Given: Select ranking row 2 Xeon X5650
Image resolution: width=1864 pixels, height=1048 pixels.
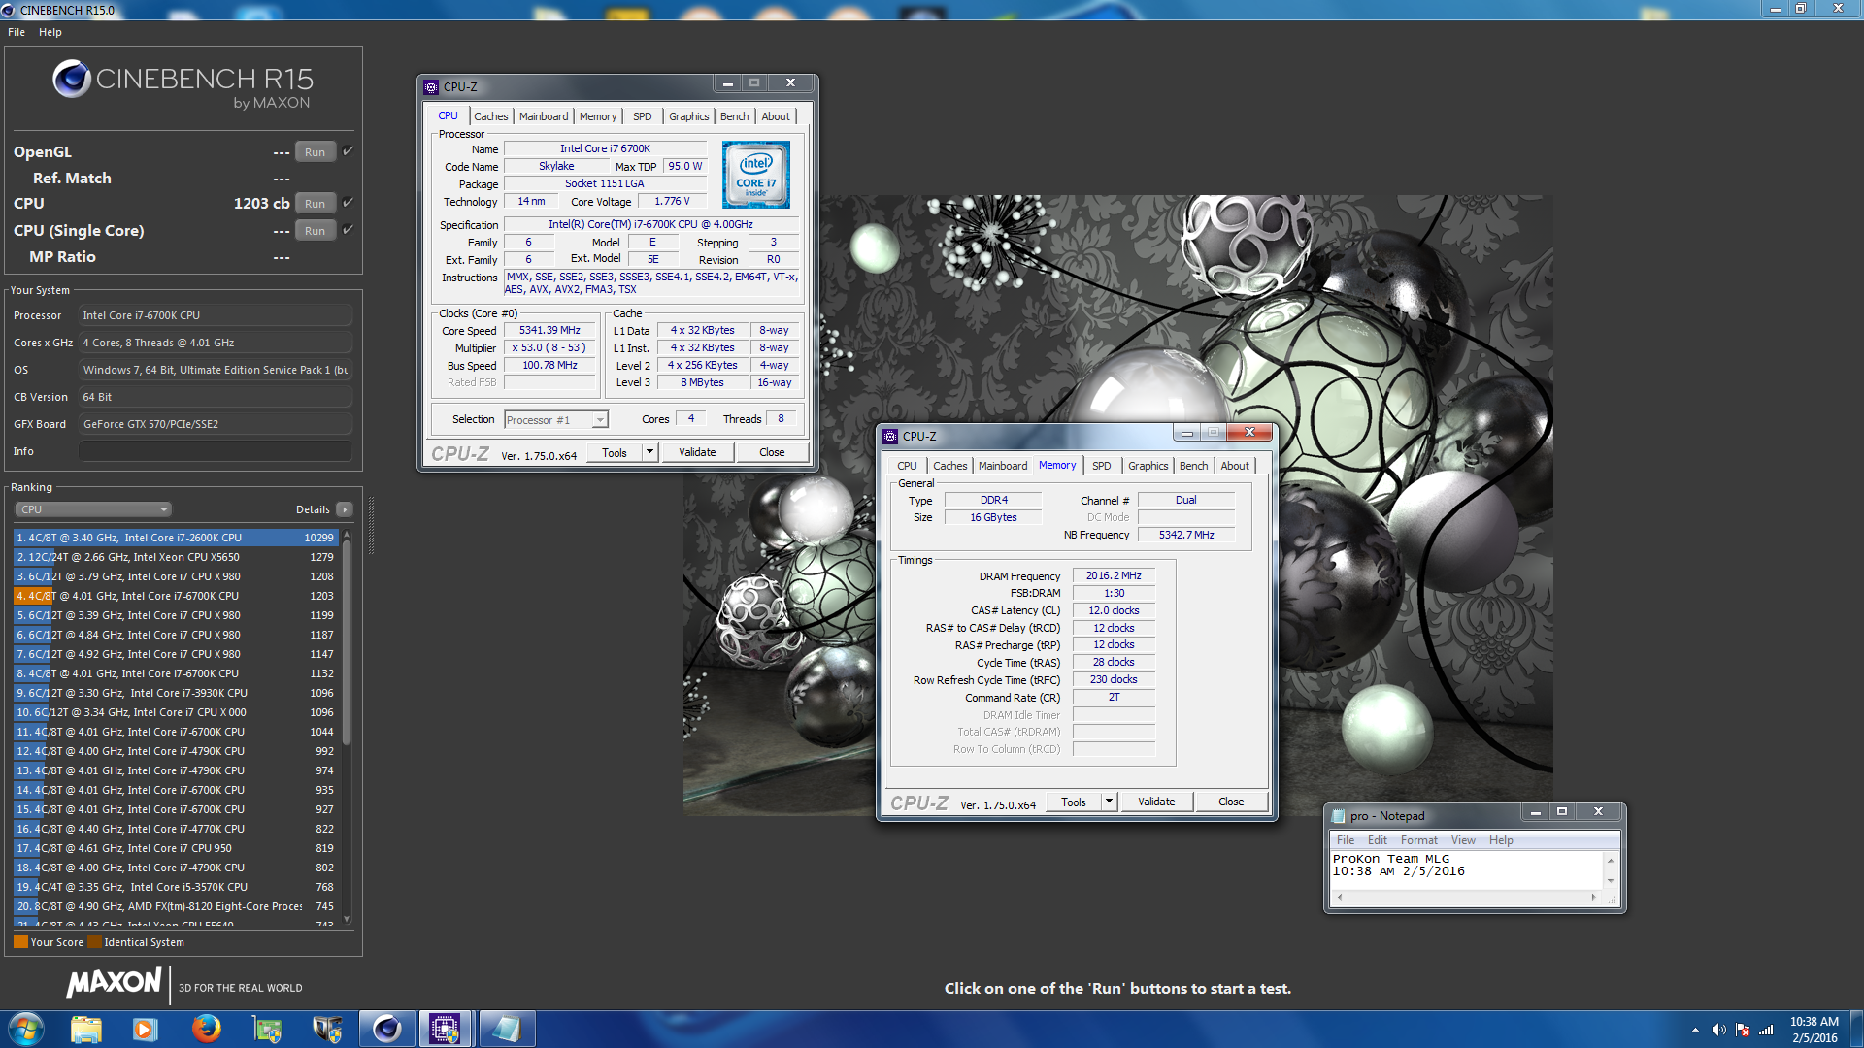Looking at the screenshot, I should (176, 557).
